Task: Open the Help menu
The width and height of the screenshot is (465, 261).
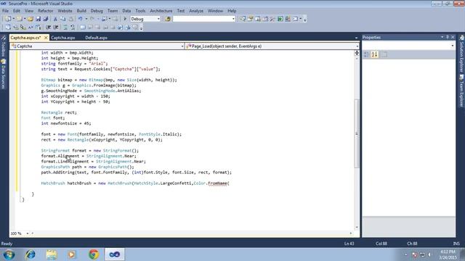Action: coord(232,11)
